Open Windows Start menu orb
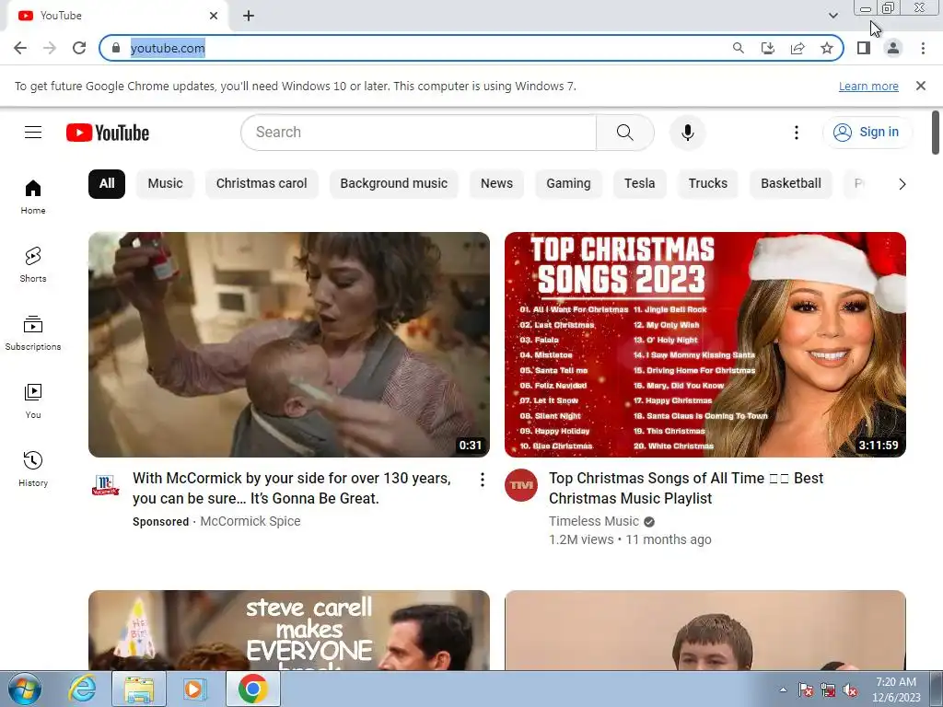Screen dimensions: 943x707 point(25,689)
